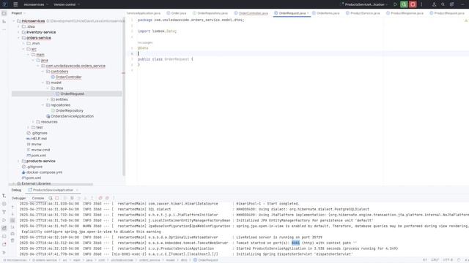Switch to the ProductResponse.java tab
This screenshot has width=469, height=263.
pyautogui.click(x=405, y=13)
